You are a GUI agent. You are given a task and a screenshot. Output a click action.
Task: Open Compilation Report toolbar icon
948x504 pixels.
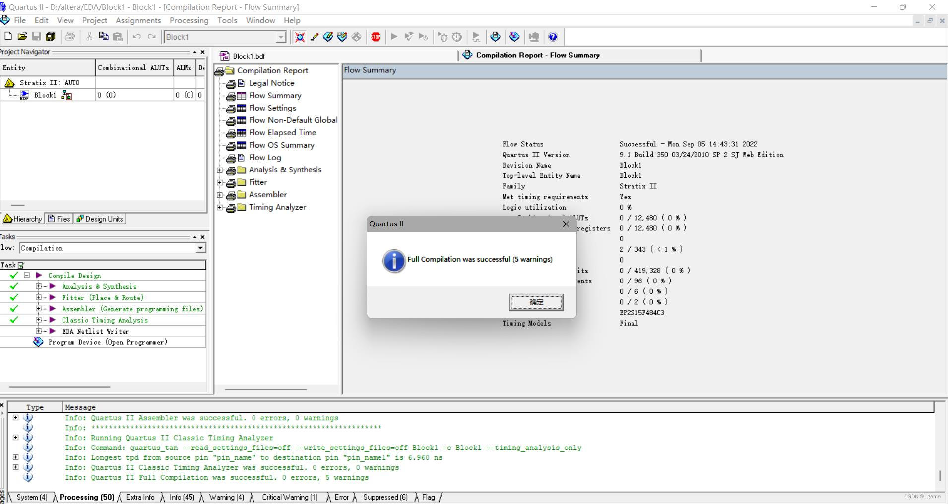[x=495, y=37]
